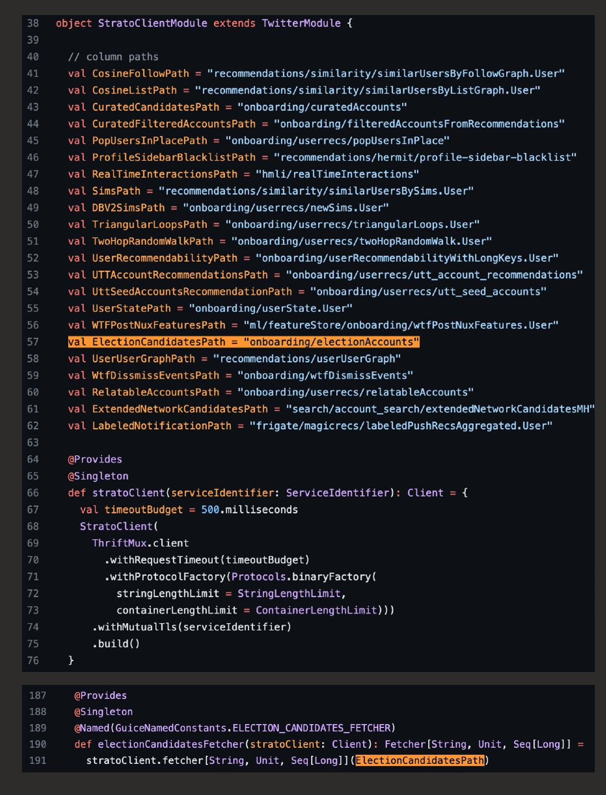This screenshot has width=606, height=795.
Task: Click the stratoClient method name on line 66
Action: pyautogui.click(x=128, y=493)
